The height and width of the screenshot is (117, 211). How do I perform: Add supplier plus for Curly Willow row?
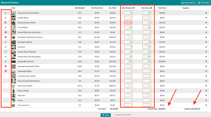pos(206,27)
